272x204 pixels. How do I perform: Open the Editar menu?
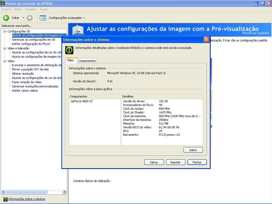click(18, 9)
